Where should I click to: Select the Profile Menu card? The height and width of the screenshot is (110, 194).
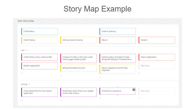[39, 31]
